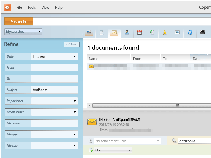This screenshot has width=211, height=158.
Task: Click the preview search box with antispam
Action: click(x=195, y=141)
